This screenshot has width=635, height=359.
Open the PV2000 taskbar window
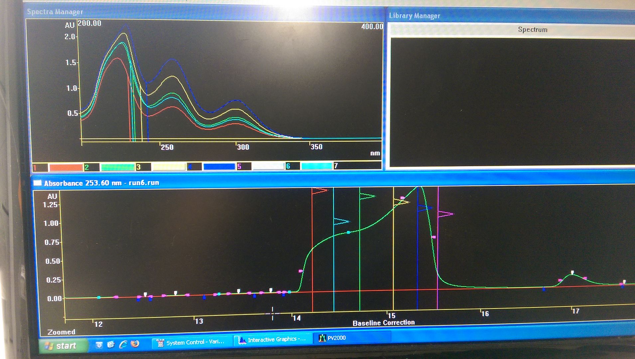coord(333,338)
